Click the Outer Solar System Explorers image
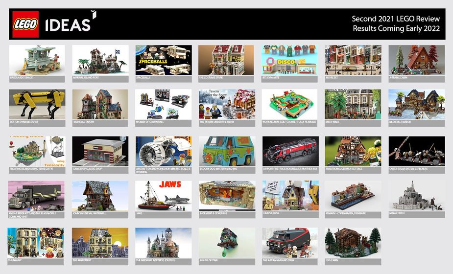 coord(416,151)
